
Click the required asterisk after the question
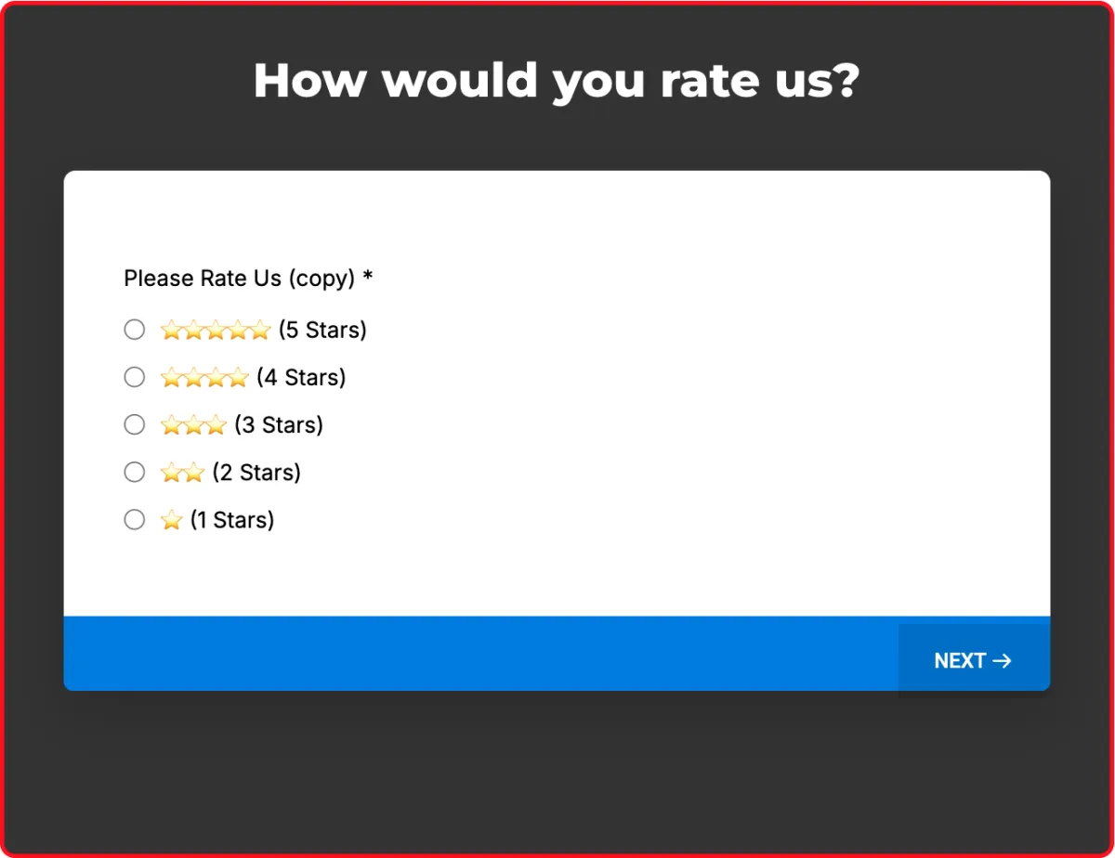tap(368, 278)
